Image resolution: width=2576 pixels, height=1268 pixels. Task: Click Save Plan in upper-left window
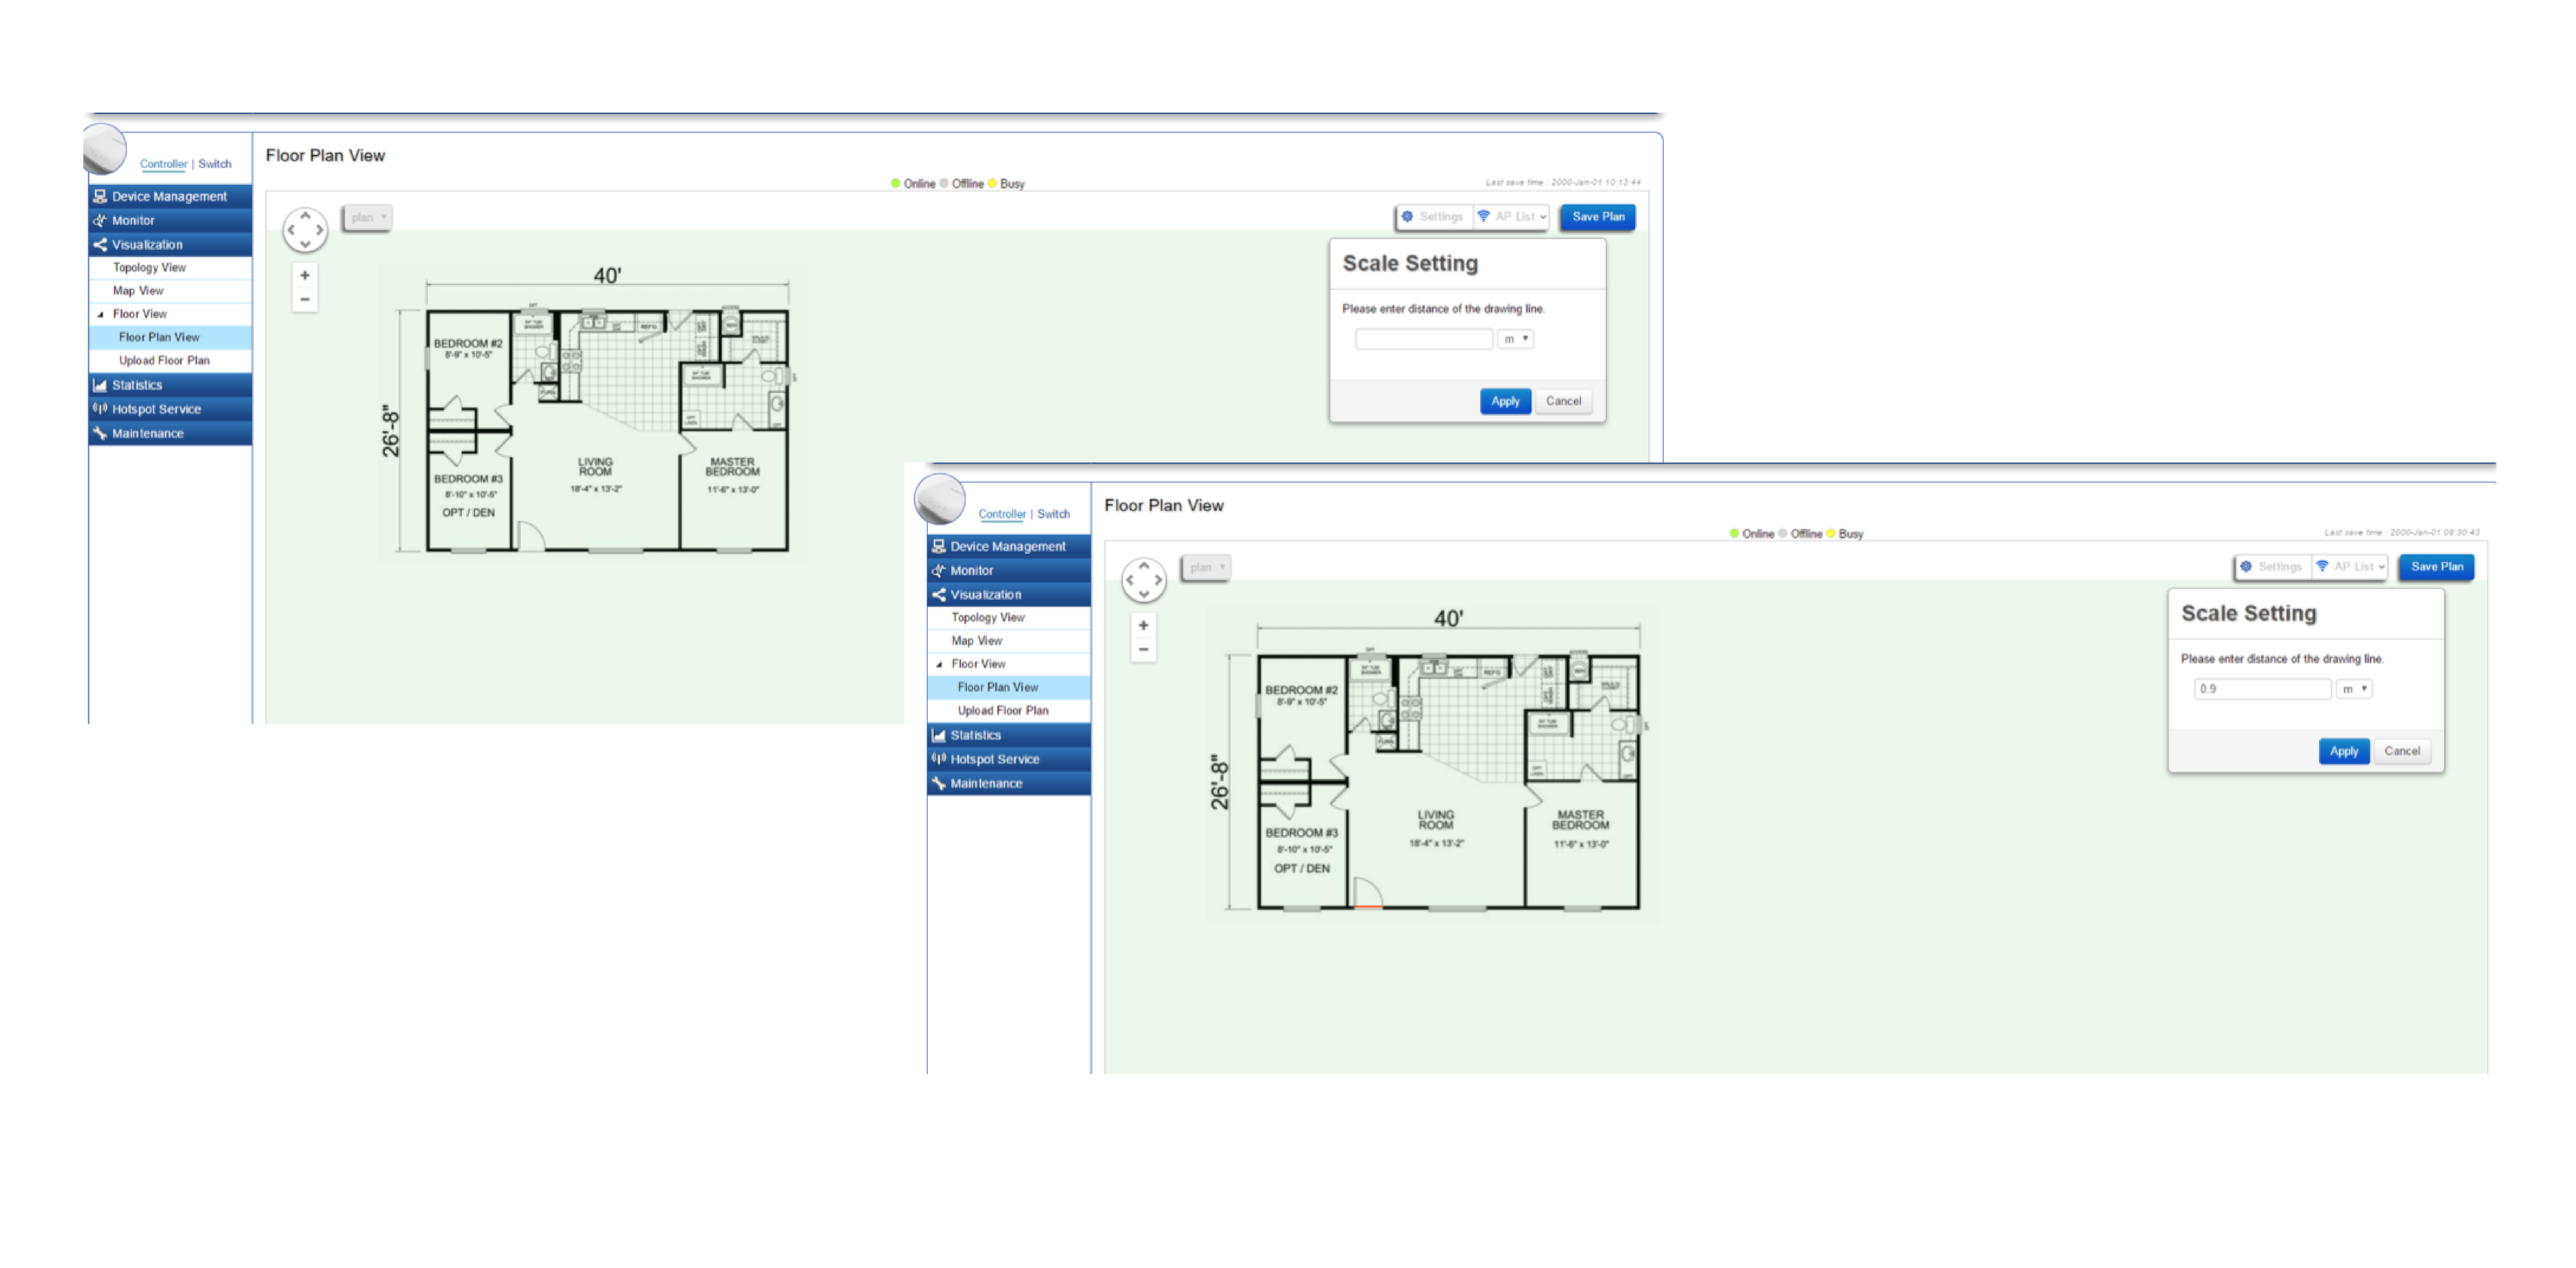click(1598, 216)
